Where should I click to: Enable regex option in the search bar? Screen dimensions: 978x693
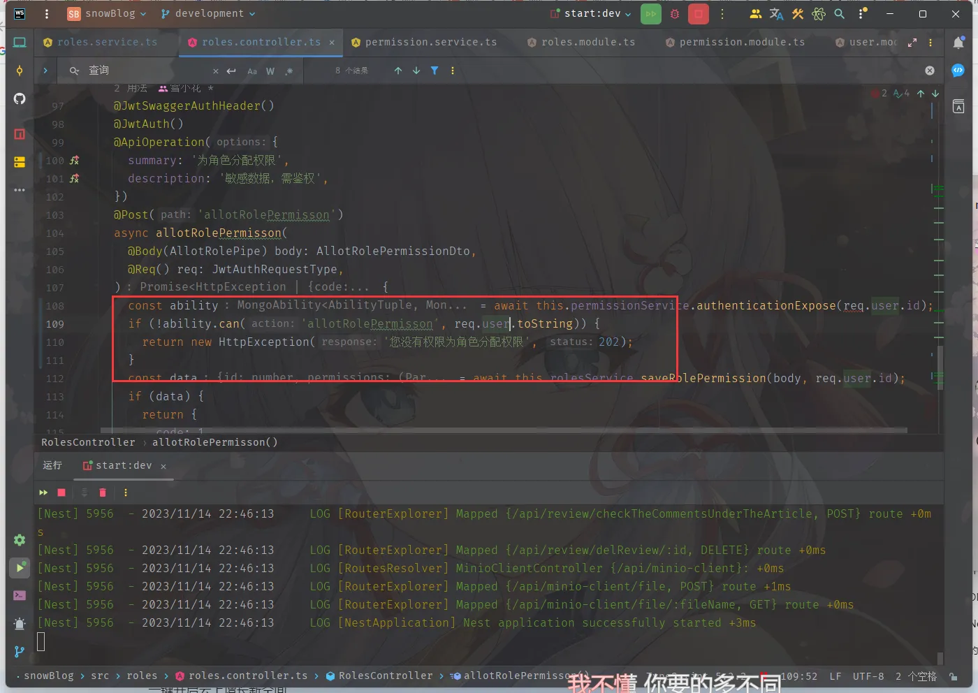tap(289, 71)
